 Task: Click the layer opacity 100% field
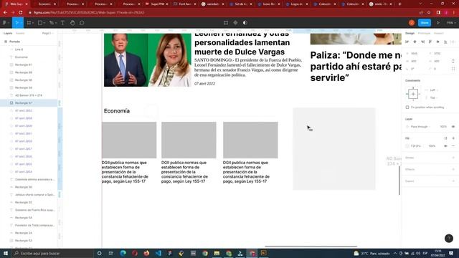(443, 127)
